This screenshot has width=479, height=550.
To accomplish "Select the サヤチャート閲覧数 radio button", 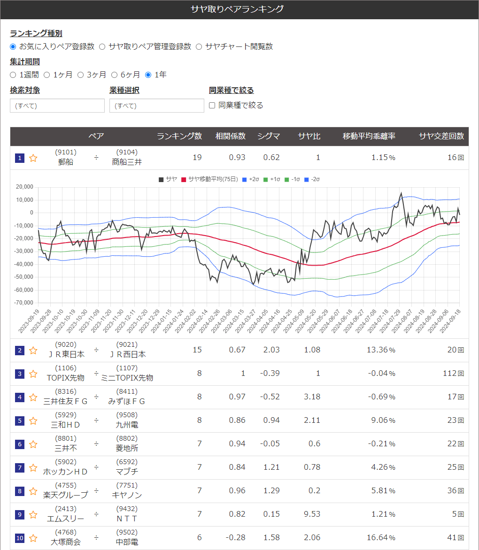I will [199, 46].
